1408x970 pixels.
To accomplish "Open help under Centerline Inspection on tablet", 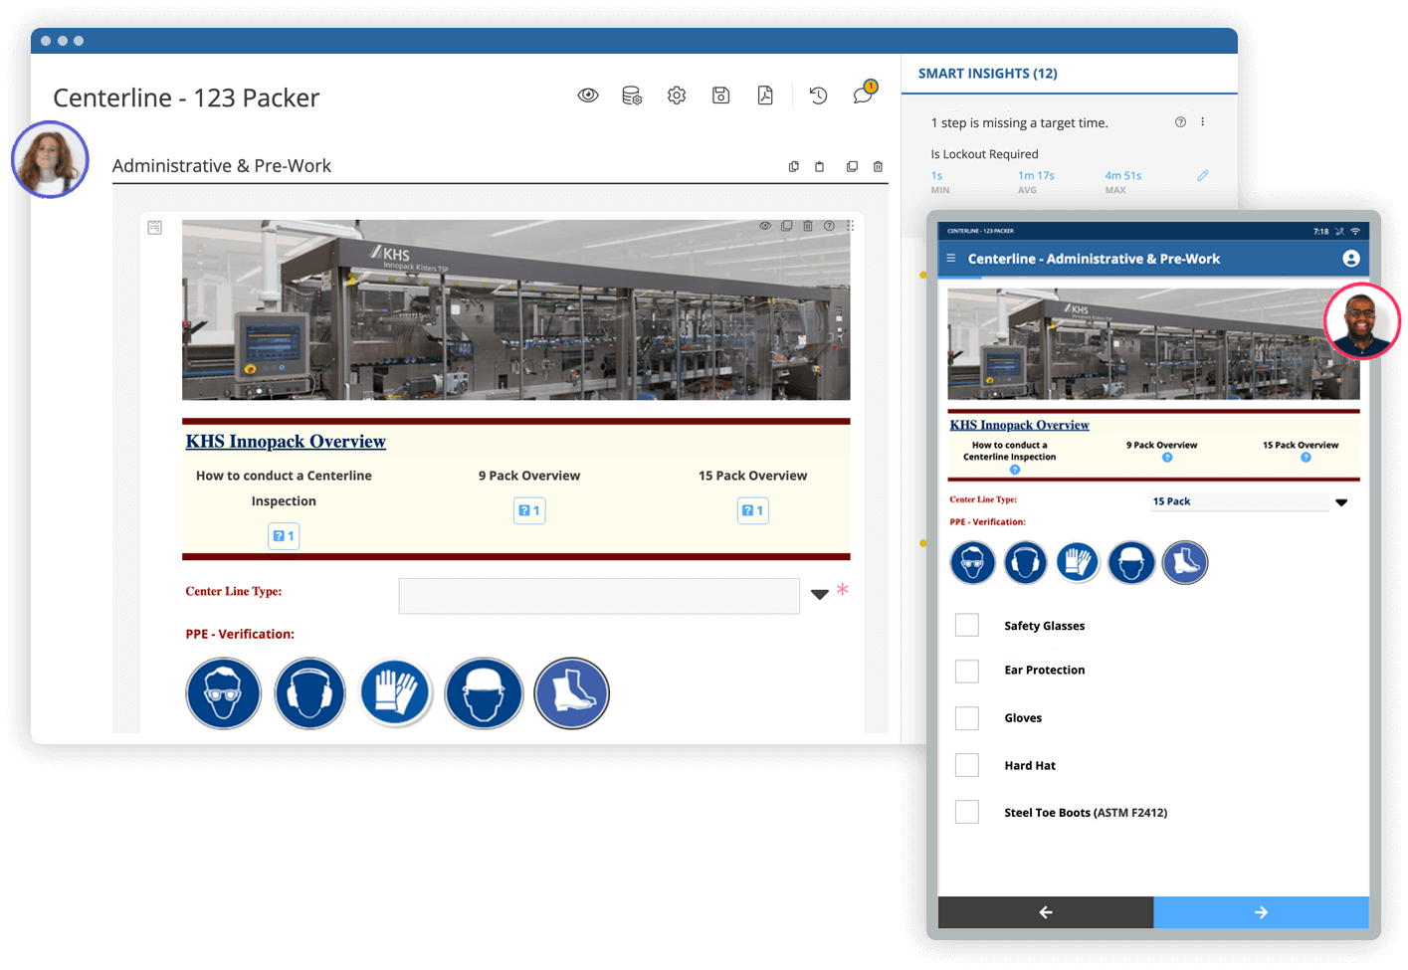I will pos(1015,470).
